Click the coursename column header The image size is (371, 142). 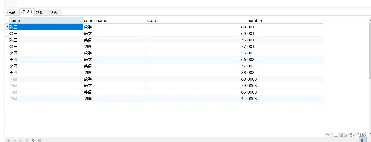point(115,20)
